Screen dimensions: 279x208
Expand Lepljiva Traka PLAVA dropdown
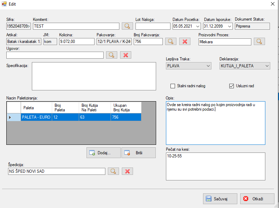[208, 66]
